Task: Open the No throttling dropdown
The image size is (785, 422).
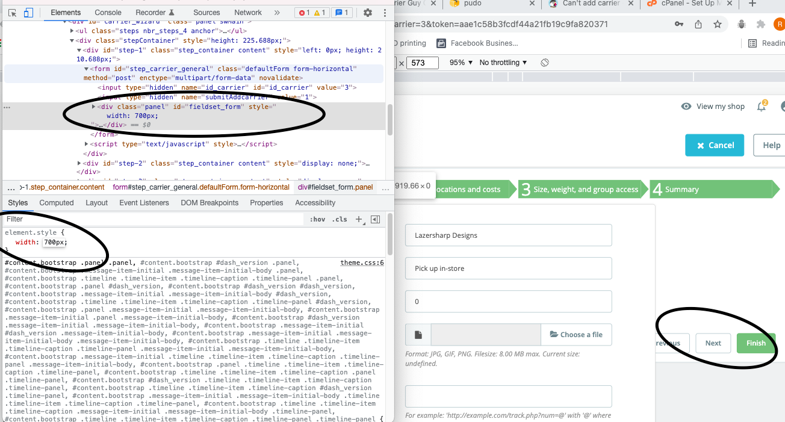Action: click(x=503, y=63)
